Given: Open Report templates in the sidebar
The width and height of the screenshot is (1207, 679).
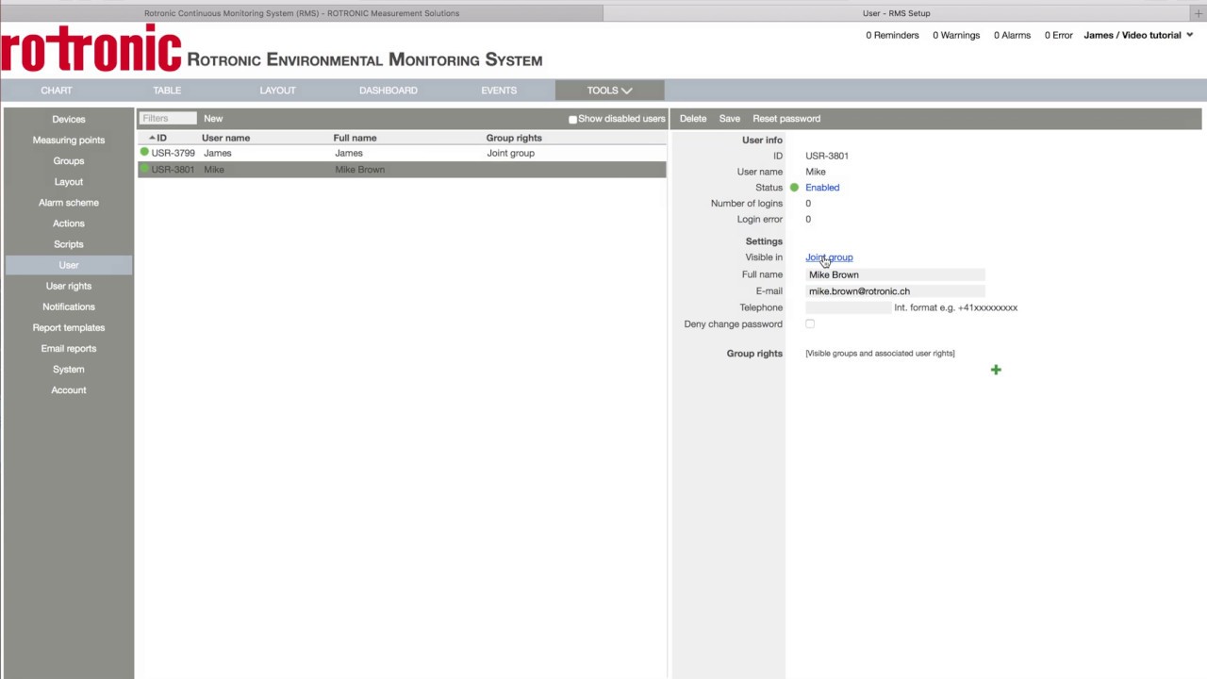Looking at the screenshot, I should tap(69, 327).
